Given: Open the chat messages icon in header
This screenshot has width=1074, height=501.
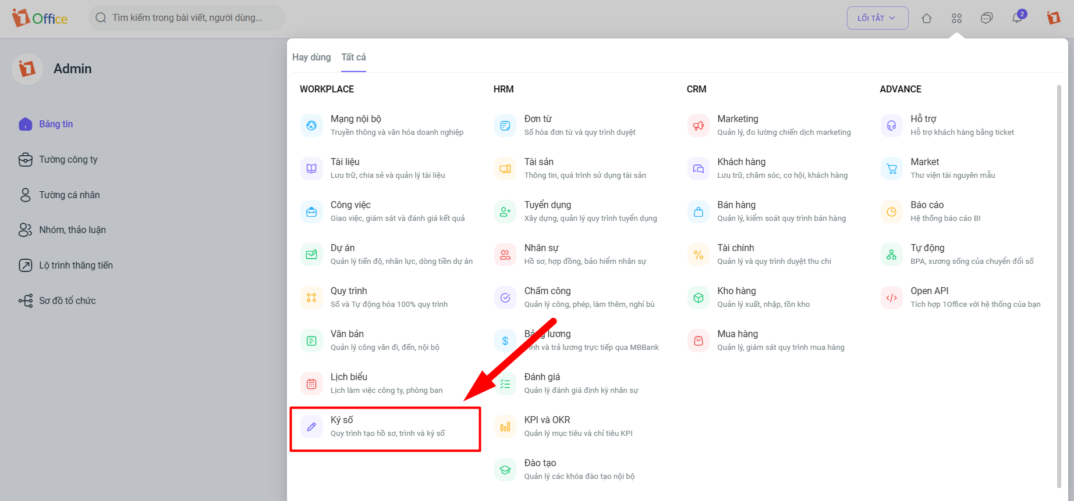Looking at the screenshot, I should (987, 19).
